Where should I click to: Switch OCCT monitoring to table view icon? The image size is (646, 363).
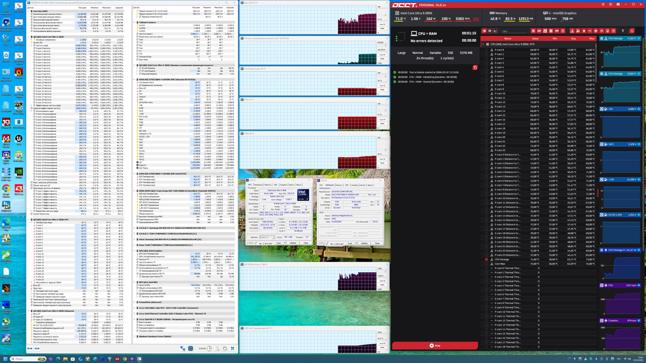[490, 31]
